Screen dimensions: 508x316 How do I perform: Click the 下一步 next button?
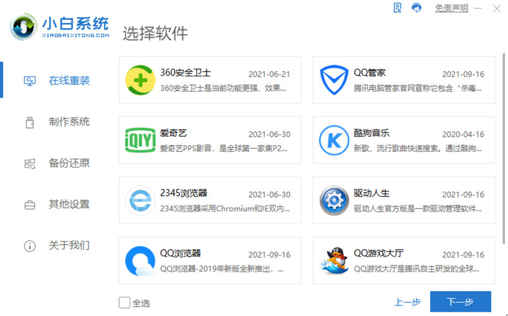coord(460,302)
